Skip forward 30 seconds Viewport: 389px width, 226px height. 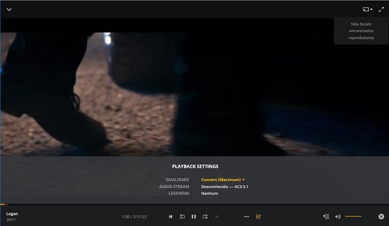(x=205, y=216)
